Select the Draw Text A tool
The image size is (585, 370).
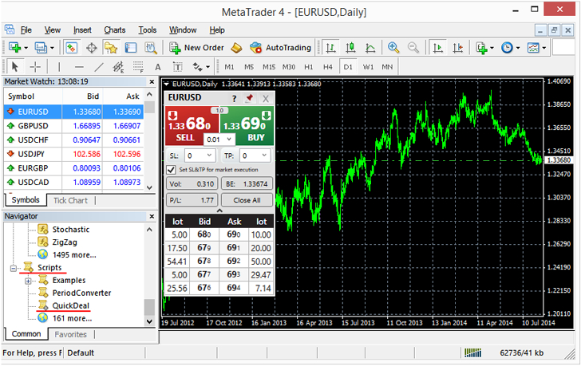158,67
